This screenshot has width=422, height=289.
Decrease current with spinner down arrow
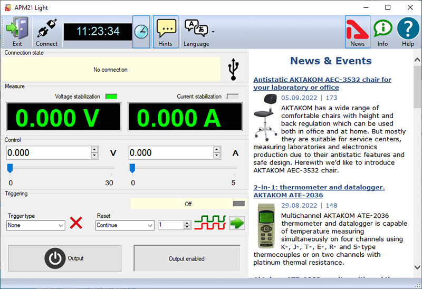point(217,156)
